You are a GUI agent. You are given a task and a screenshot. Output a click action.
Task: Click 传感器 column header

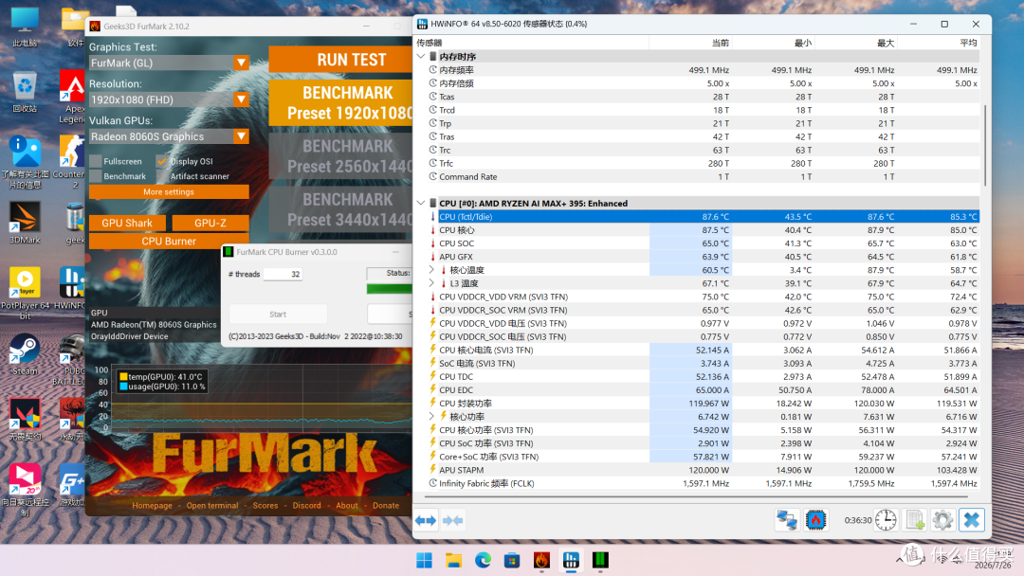pyautogui.click(x=532, y=43)
